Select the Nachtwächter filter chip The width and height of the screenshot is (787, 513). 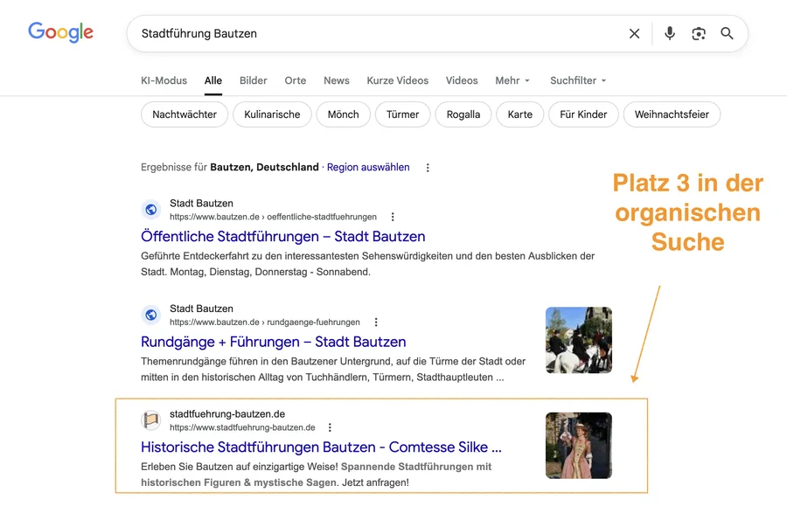point(184,114)
